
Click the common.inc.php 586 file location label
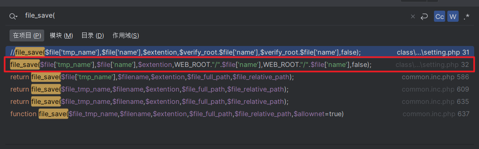(x=435, y=77)
